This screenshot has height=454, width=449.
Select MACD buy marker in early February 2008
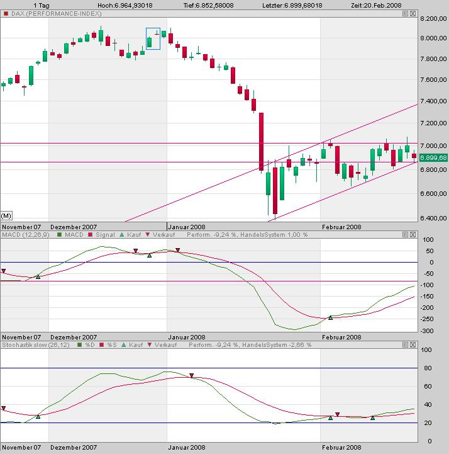331,317
